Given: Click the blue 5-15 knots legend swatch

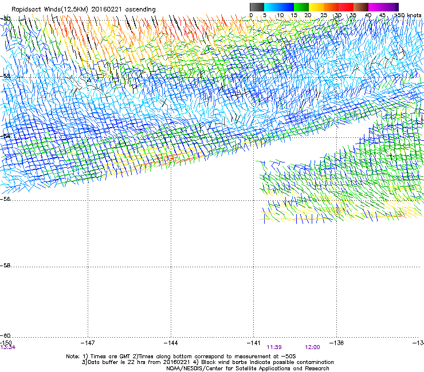Looking at the screenshot, I should pyautogui.click(x=279, y=7).
